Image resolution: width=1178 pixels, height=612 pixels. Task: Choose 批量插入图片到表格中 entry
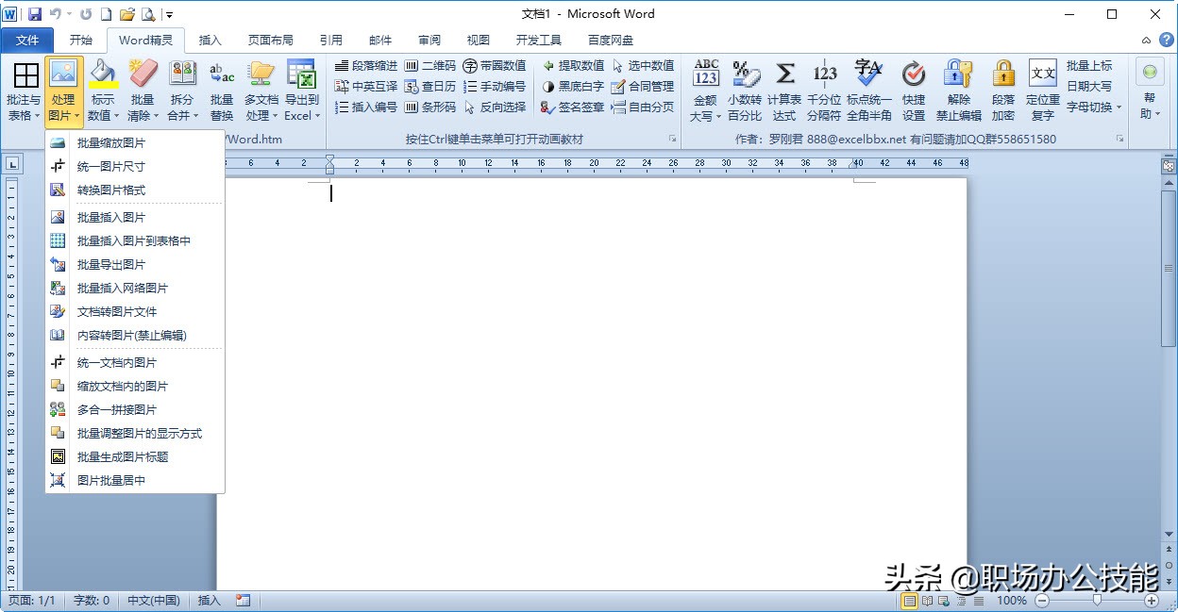[135, 241]
